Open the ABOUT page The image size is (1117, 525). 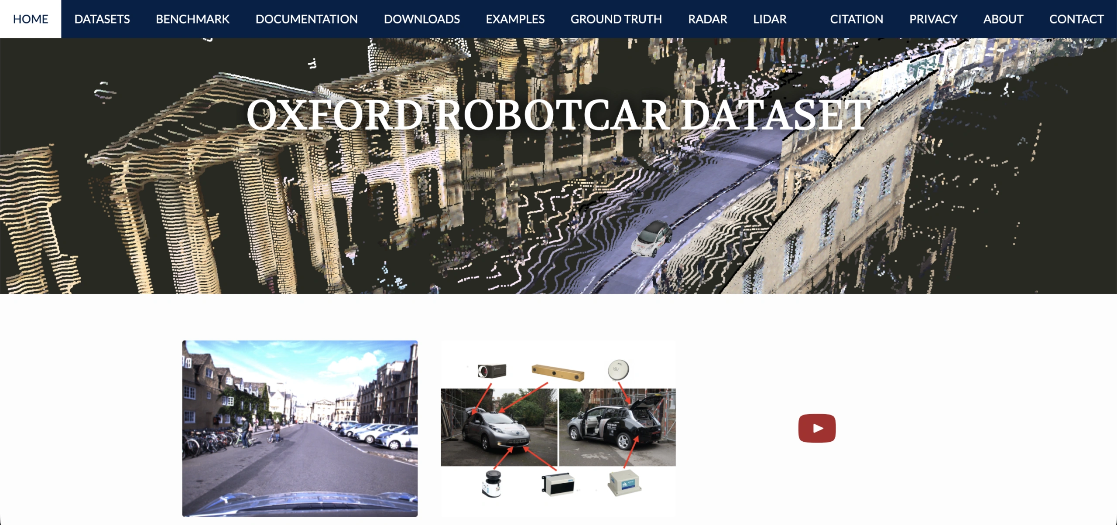click(1003, 19)
